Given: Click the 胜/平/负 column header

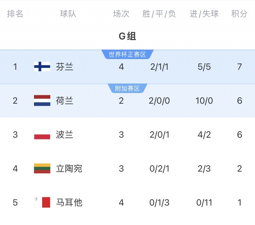Looking at the screenshot, I should pyautogui.click(x=159, y=14).
